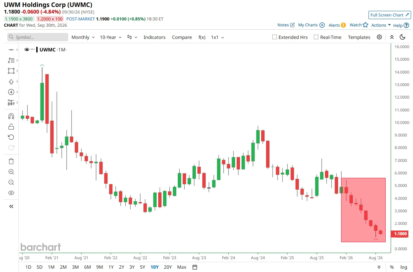Select the arrow marker tool
Screen dimensions: 413x272
(11, 81)
